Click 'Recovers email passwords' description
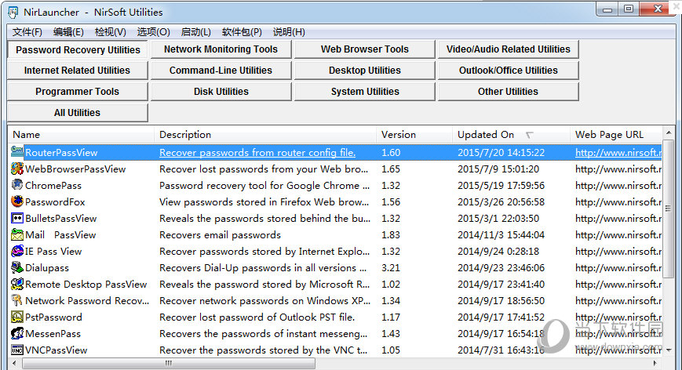The height and width of the screenshot is (370, 682). pyautogui.click(x=220, y=235)
